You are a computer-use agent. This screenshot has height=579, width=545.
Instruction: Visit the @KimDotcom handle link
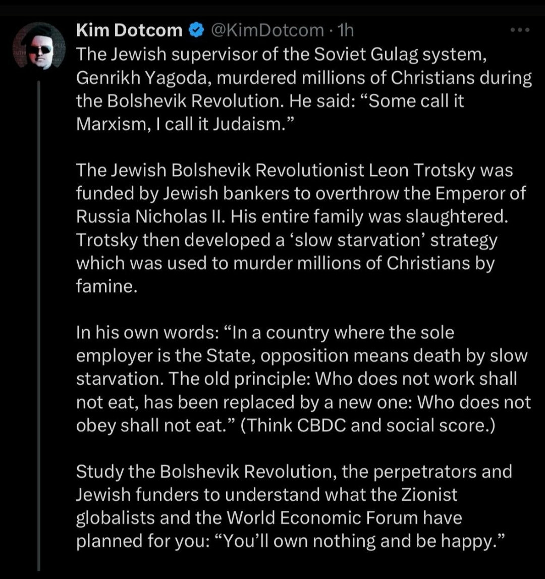click(x=267, y=30)
